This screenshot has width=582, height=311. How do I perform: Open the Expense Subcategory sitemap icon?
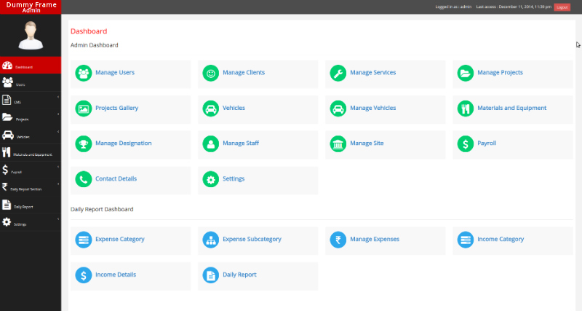211,240
